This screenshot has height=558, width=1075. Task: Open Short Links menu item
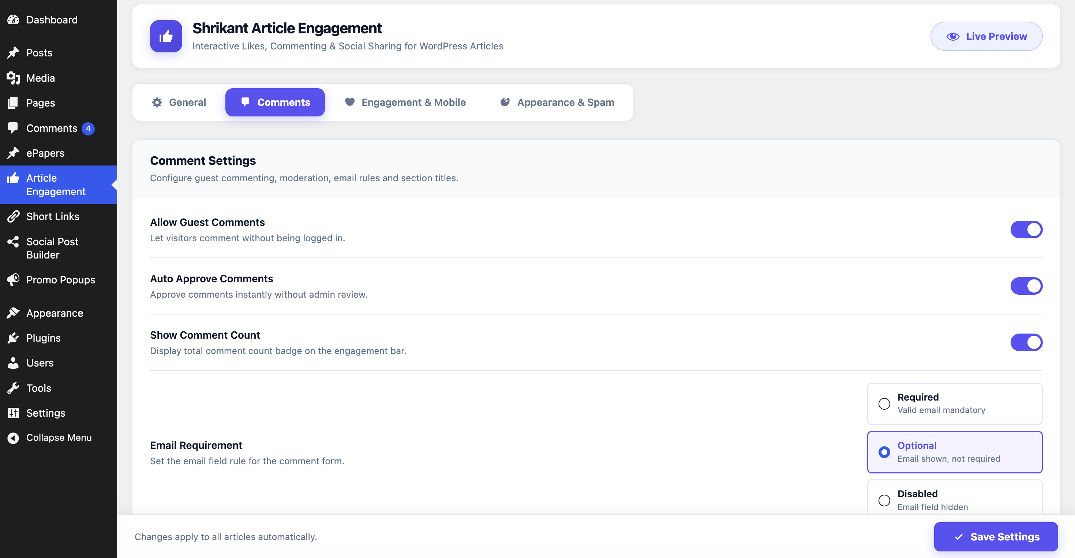click(x=59, y=216)
